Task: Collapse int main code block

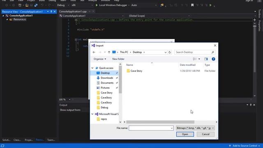Action: click(76, 39)
